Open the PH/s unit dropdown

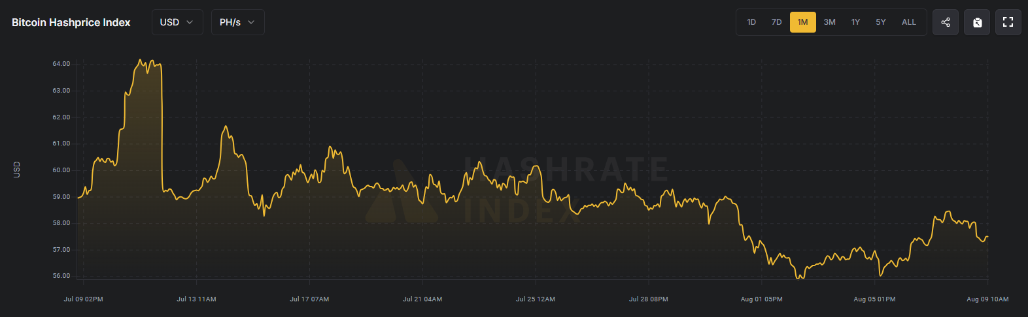point(237,22)
